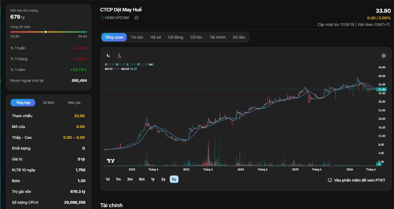Click the candlestick chart type icon
This screenshot has height=209, width=394.
point(108,56)
